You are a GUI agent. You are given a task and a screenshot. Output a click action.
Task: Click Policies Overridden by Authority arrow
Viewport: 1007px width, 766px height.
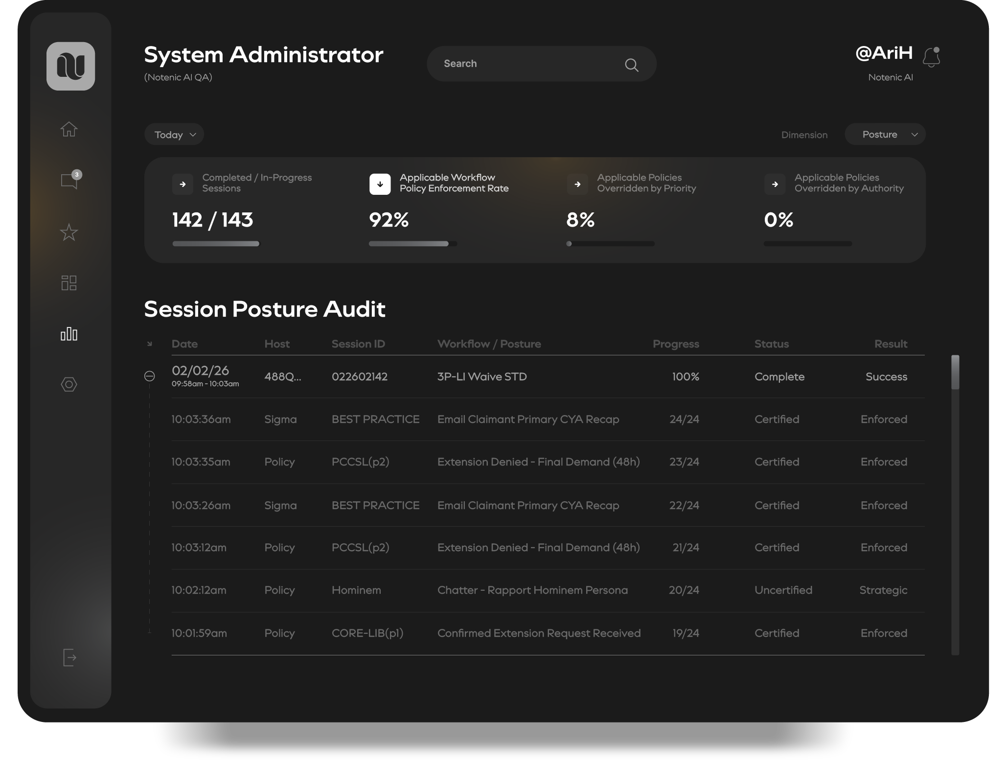(x=775, y=185)
